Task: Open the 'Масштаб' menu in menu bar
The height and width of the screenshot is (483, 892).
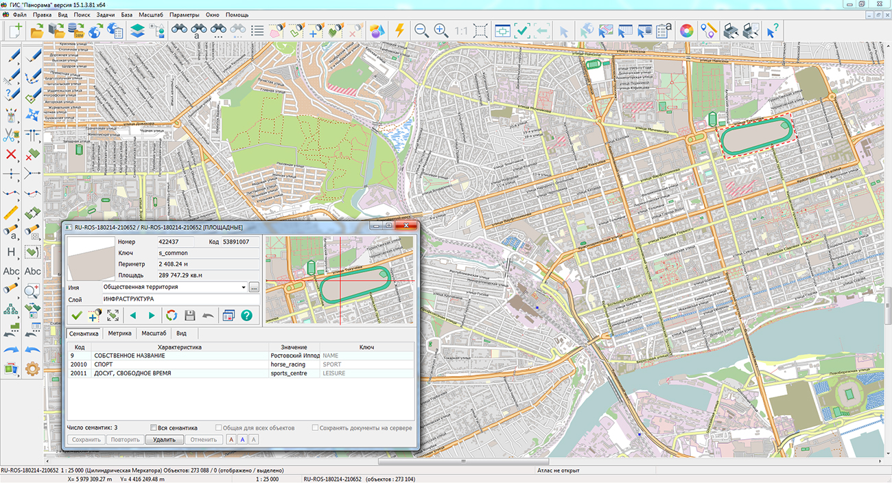Action: (150, 14)
